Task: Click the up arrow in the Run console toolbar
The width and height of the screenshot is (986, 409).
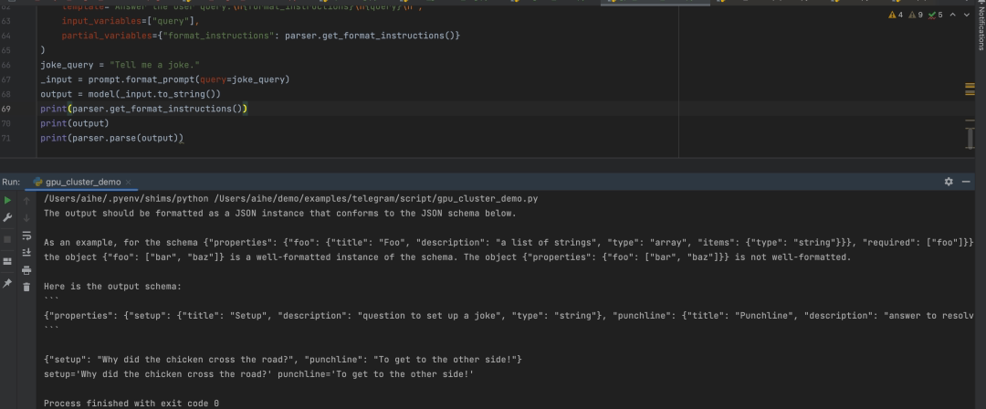Action: pos(27,198)
